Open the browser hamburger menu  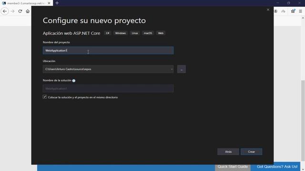point(300,11)
